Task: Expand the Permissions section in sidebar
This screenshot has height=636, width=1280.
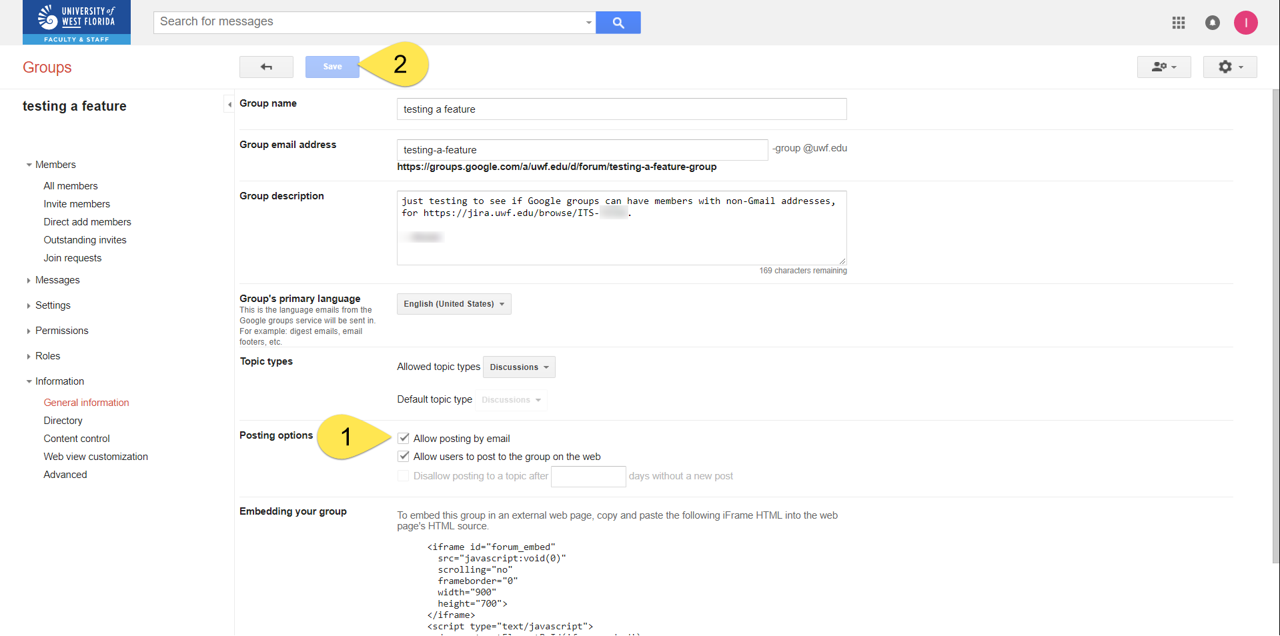Action: (61, 331)
